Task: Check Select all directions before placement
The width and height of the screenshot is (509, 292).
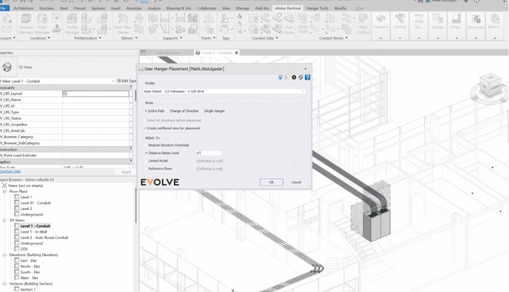Action: click(x=173, y=120)
